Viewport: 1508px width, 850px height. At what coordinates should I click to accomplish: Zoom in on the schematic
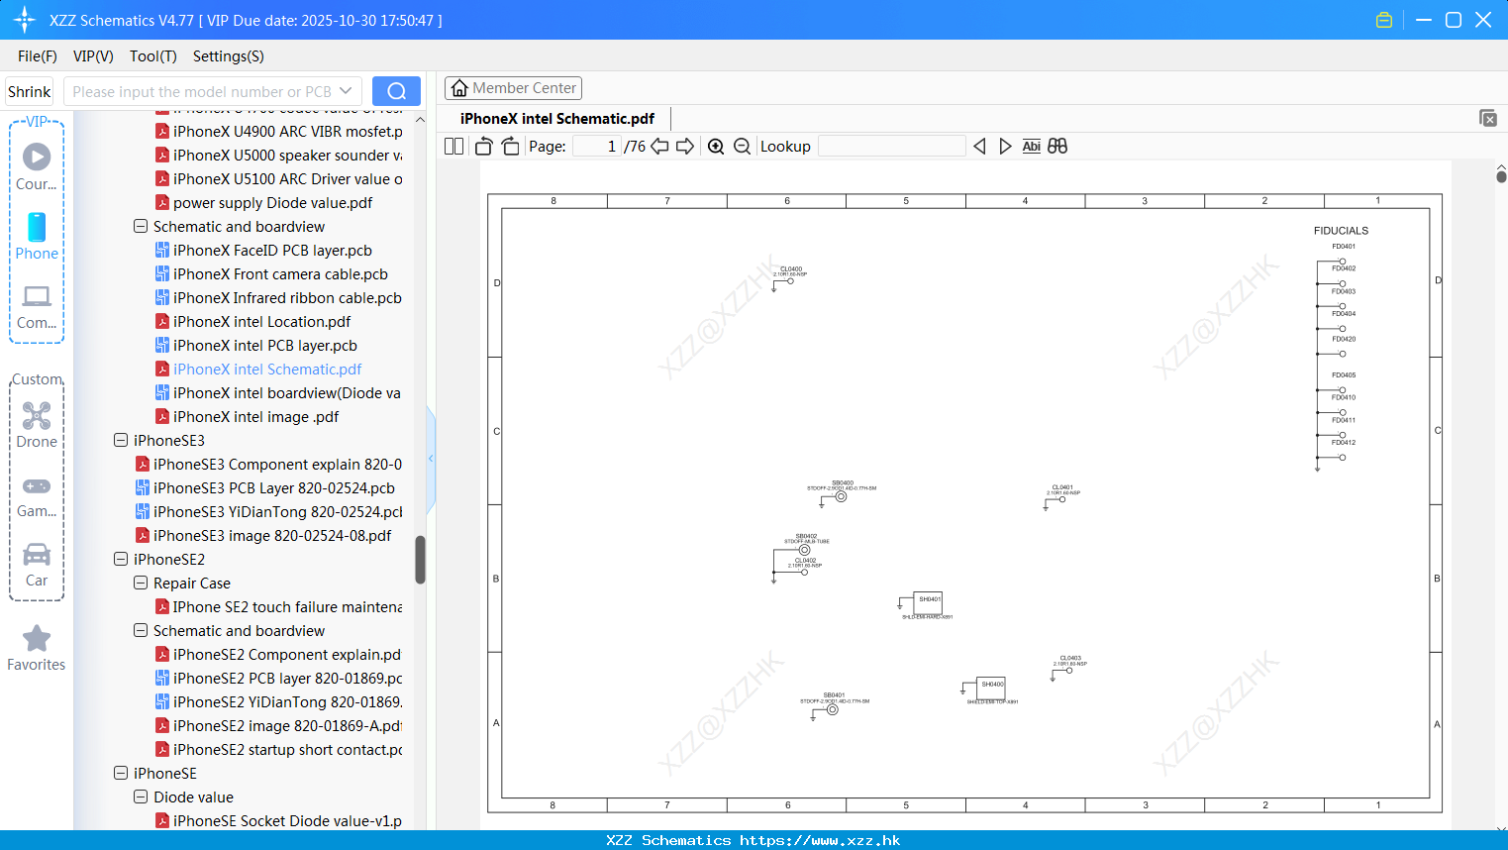point(716,147)
